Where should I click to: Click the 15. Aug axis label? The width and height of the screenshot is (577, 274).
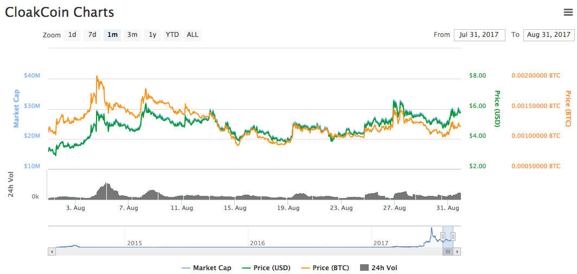click(234, 208)
